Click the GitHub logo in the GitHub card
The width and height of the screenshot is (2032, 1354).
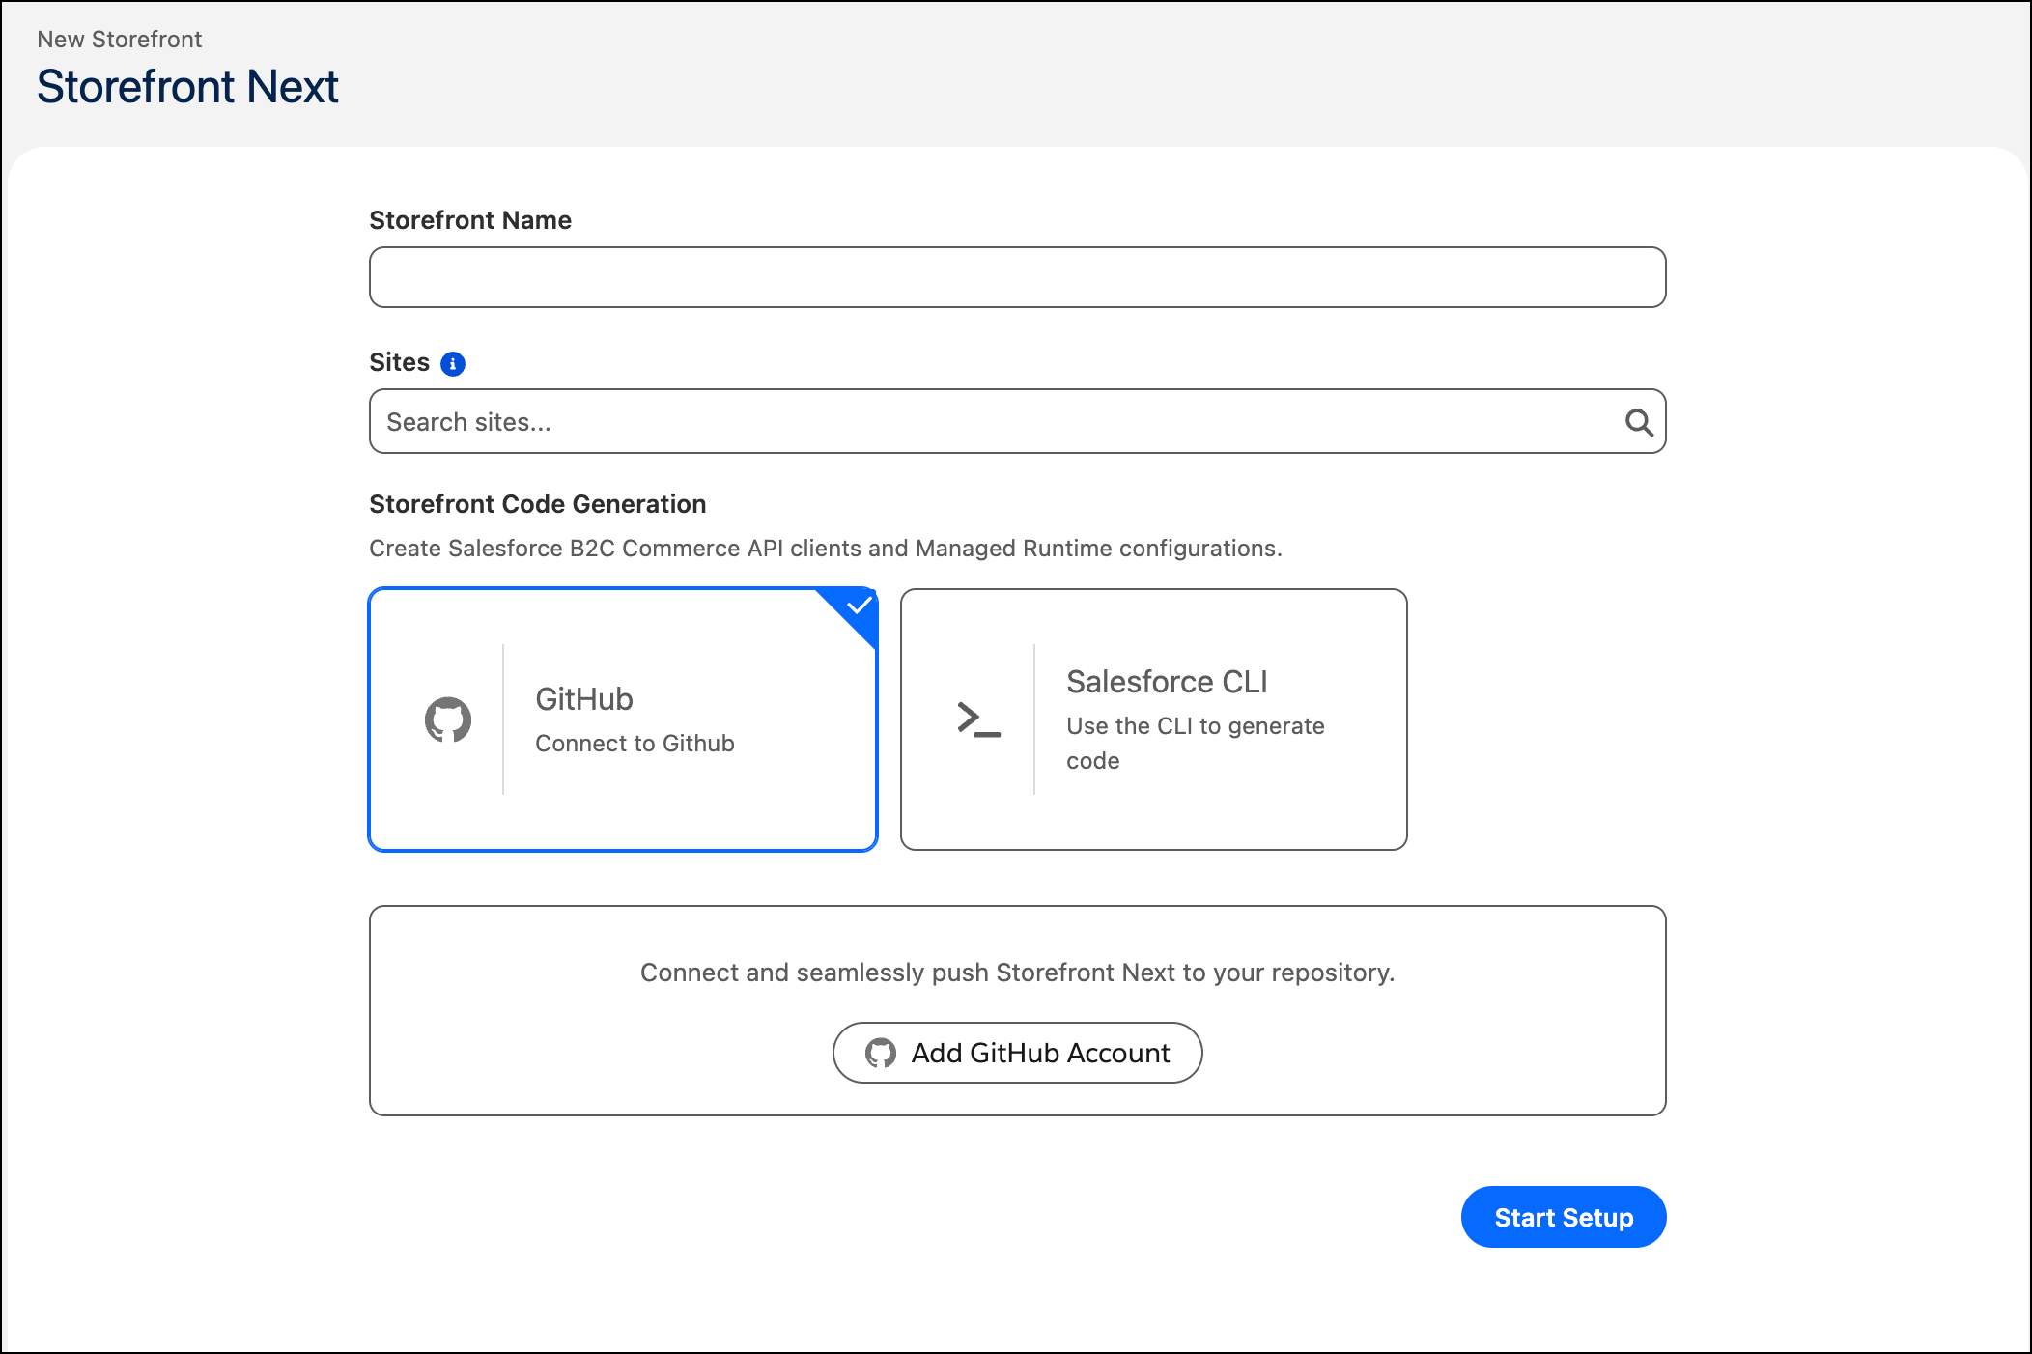448,719
